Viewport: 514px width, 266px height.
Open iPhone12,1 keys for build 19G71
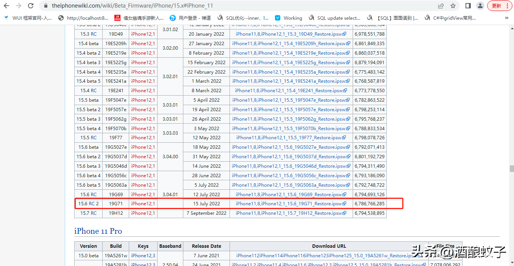[143, 204]
